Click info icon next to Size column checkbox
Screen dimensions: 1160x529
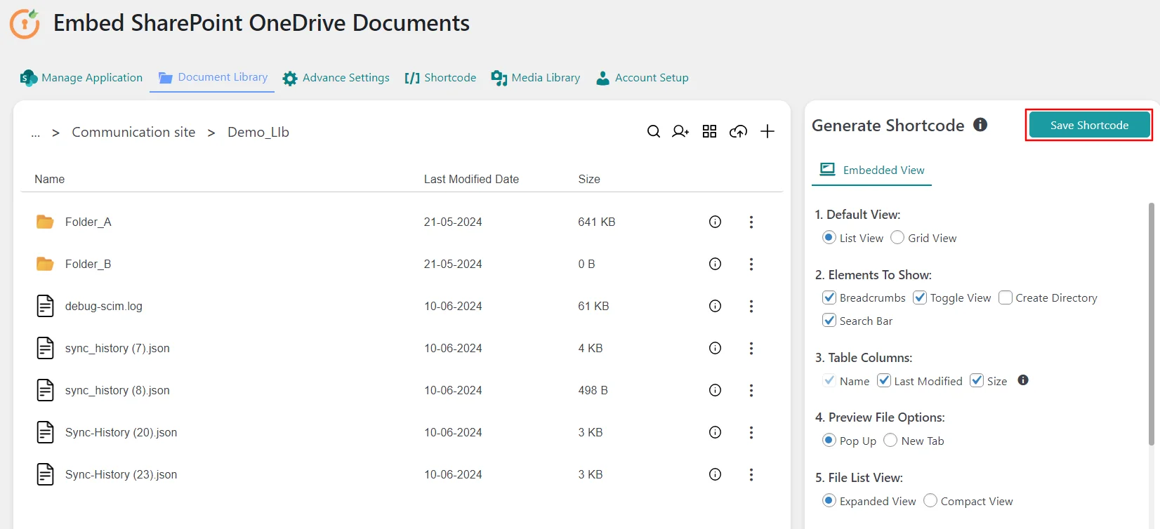tap(1023, 380)
